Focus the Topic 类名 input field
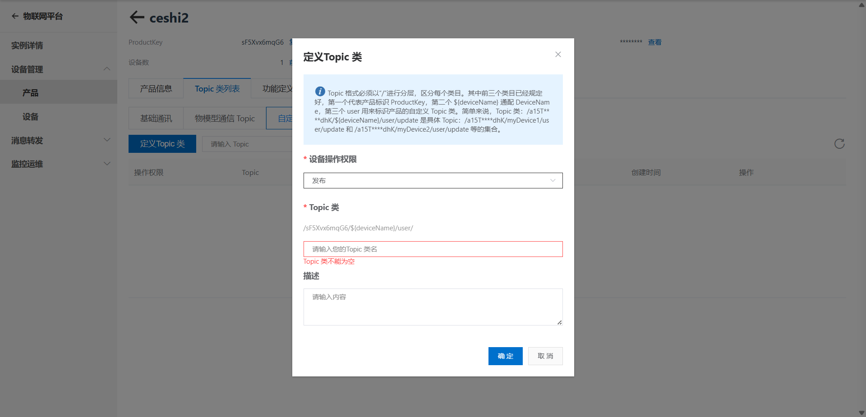 [x=433, y=249]
